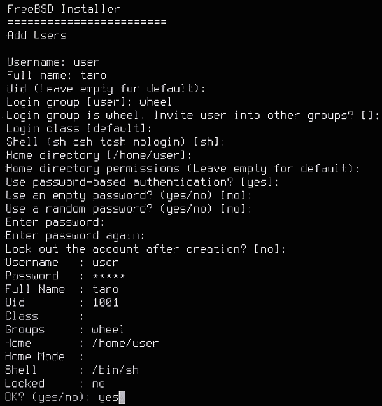Click the Enter password again prompt
Screen dimensions: 382x406
75,235
